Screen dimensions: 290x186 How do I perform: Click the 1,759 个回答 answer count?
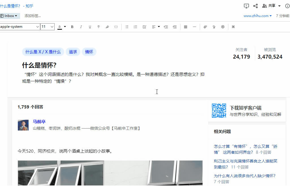pos(30,107)
